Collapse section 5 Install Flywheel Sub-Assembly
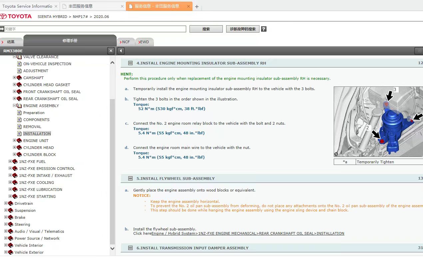The width and height of the screenshot is (423, 258). (x=130, y=179)
